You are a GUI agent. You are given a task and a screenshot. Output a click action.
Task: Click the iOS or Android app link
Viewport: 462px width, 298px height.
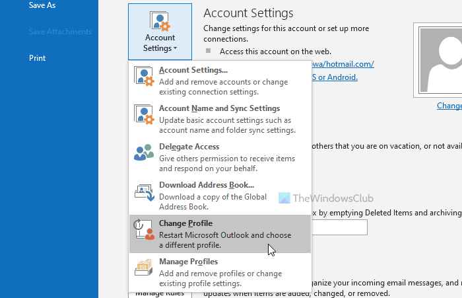[335, 77]
